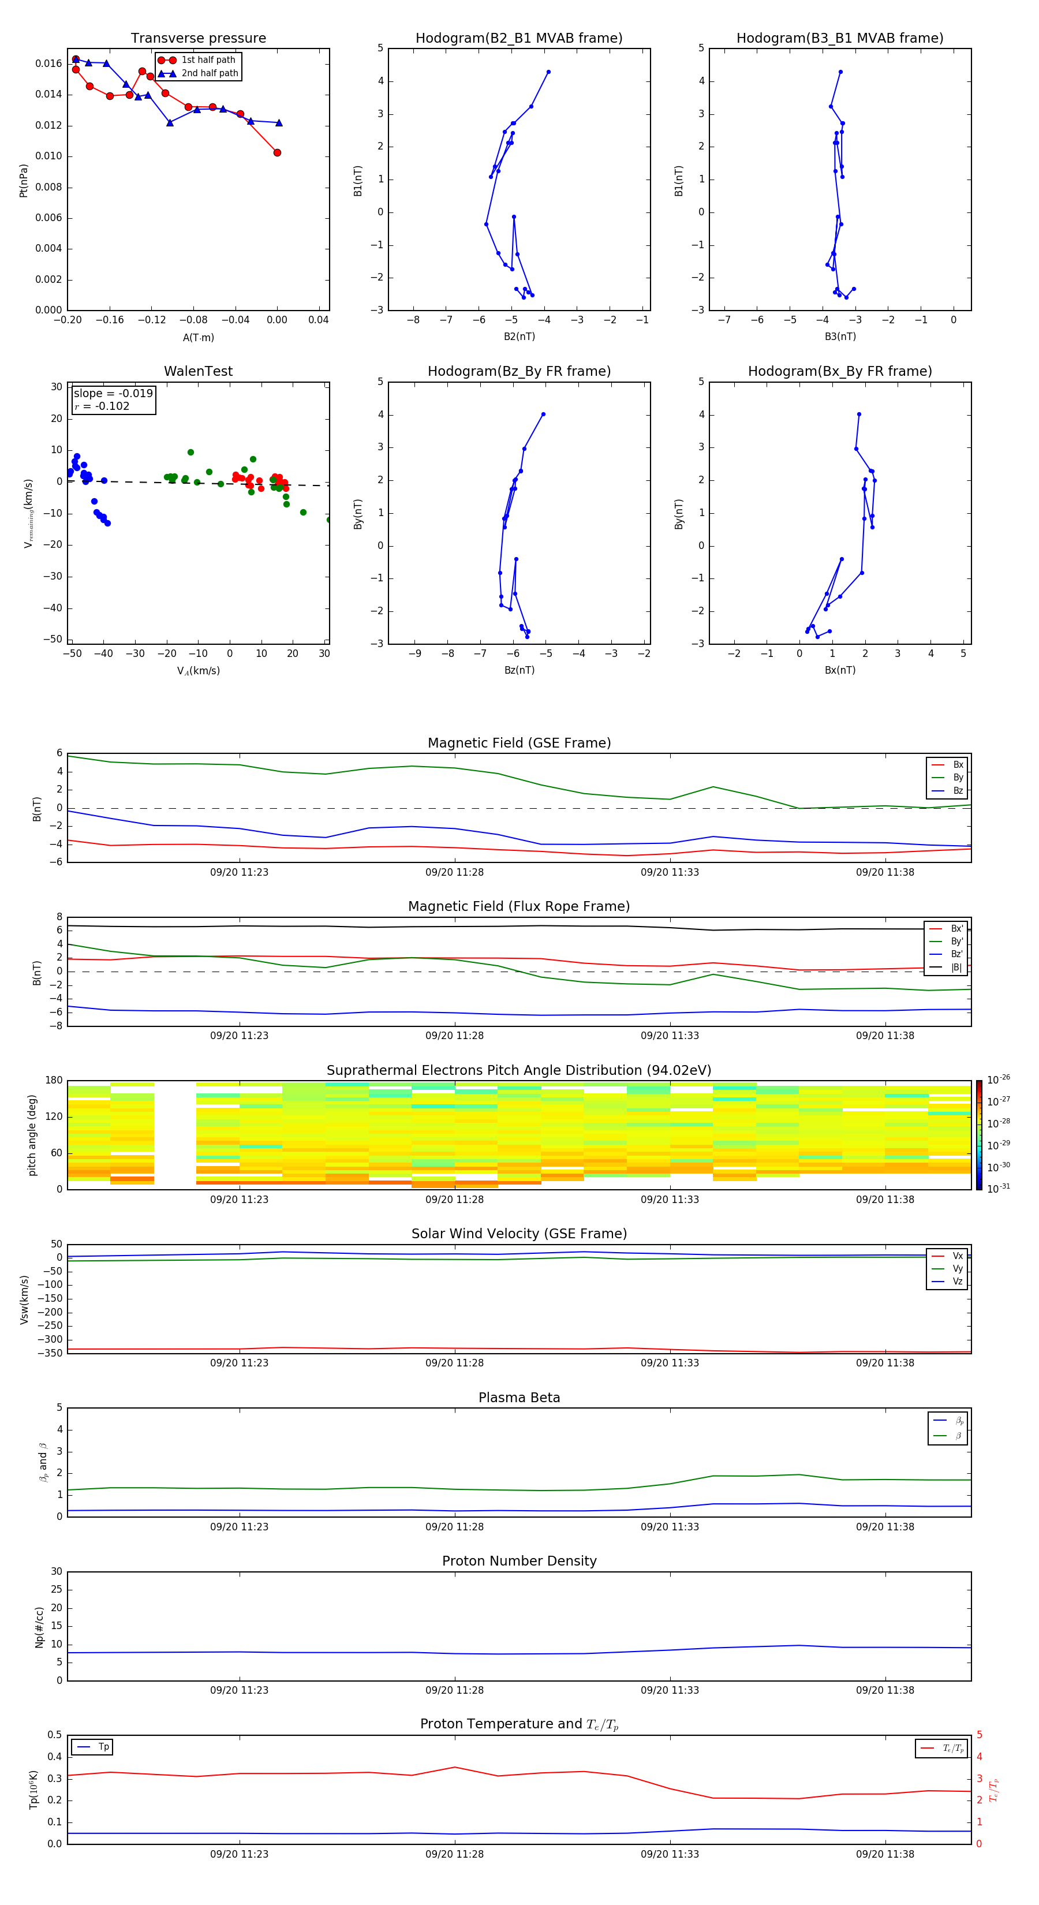Click the pitch angle color bar

(x=978, y=1135)
